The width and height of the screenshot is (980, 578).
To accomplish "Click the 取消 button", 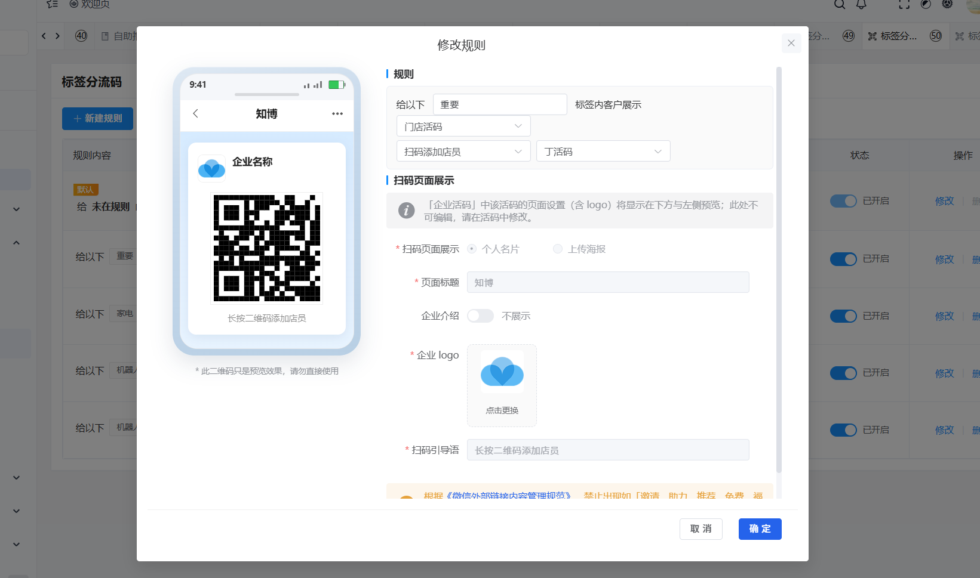I will [701, 529].
